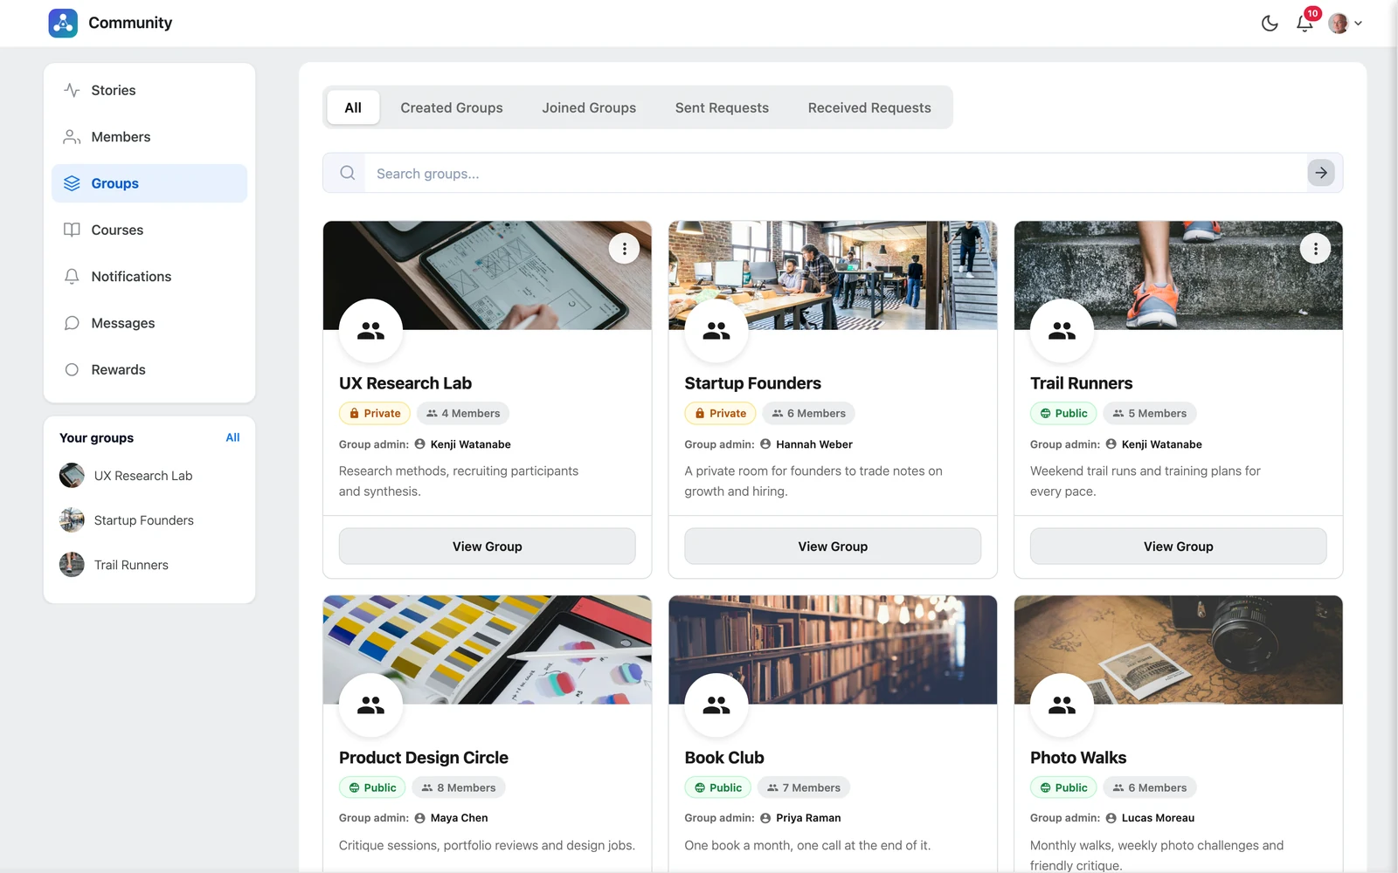Click the Startup Founders cover image
This screenshot has width=1398, height=873.
pos(833,275)
